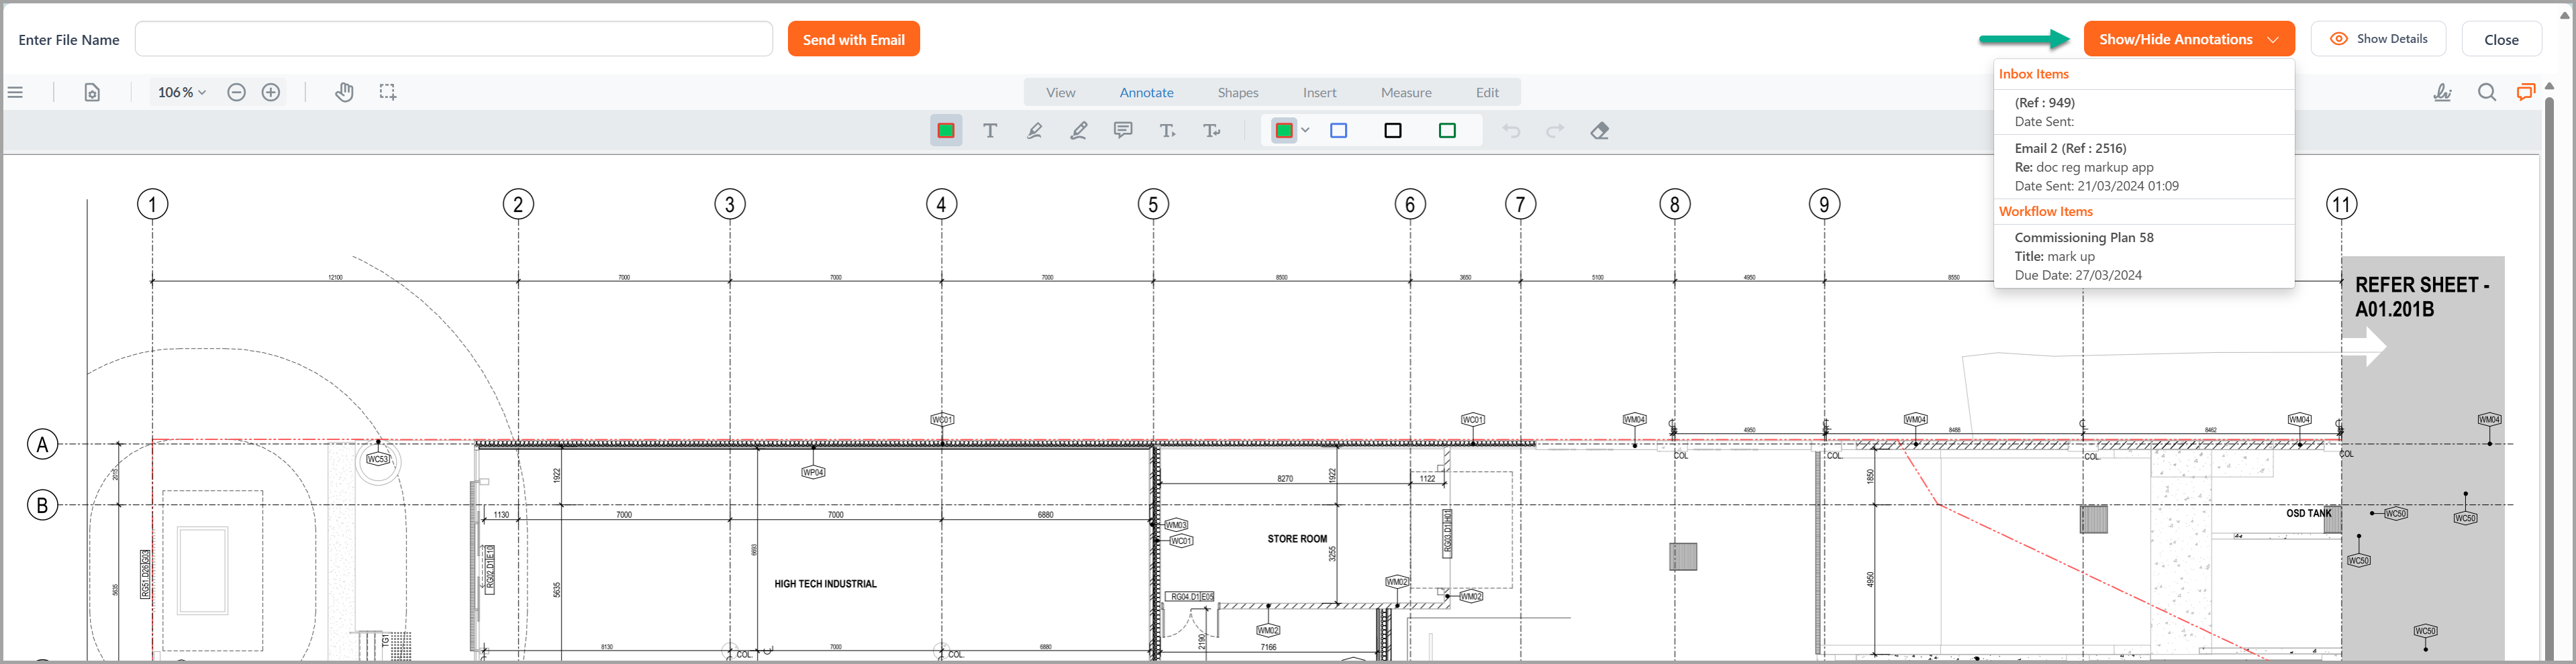Switch to the Measure tab
The width and height of the screenshot is (2576, 664).
[1405, 92]
